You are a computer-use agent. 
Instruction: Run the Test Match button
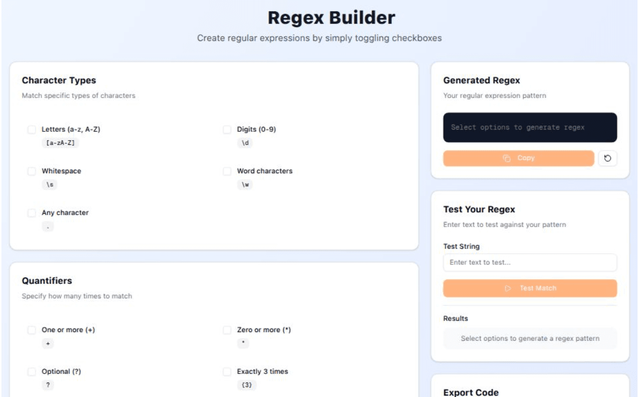click(530, 288)
